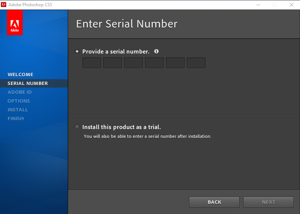The height and width of the screenshot is (214, 300).
Task: Select the 'Install this product as a trial' option
Action: click(x=77, y=127)
